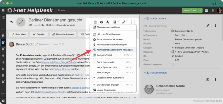Choose Als ungelesen markieren
223x104 pixels.
pos(113,27)
